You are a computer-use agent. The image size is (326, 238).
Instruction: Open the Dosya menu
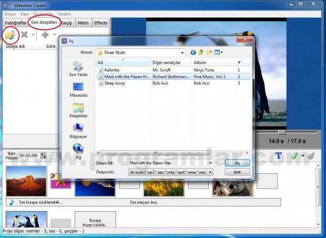click(10, 14)
